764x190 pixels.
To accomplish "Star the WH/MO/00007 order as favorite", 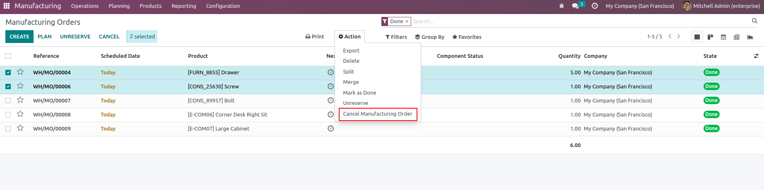I will coord(20,100).
